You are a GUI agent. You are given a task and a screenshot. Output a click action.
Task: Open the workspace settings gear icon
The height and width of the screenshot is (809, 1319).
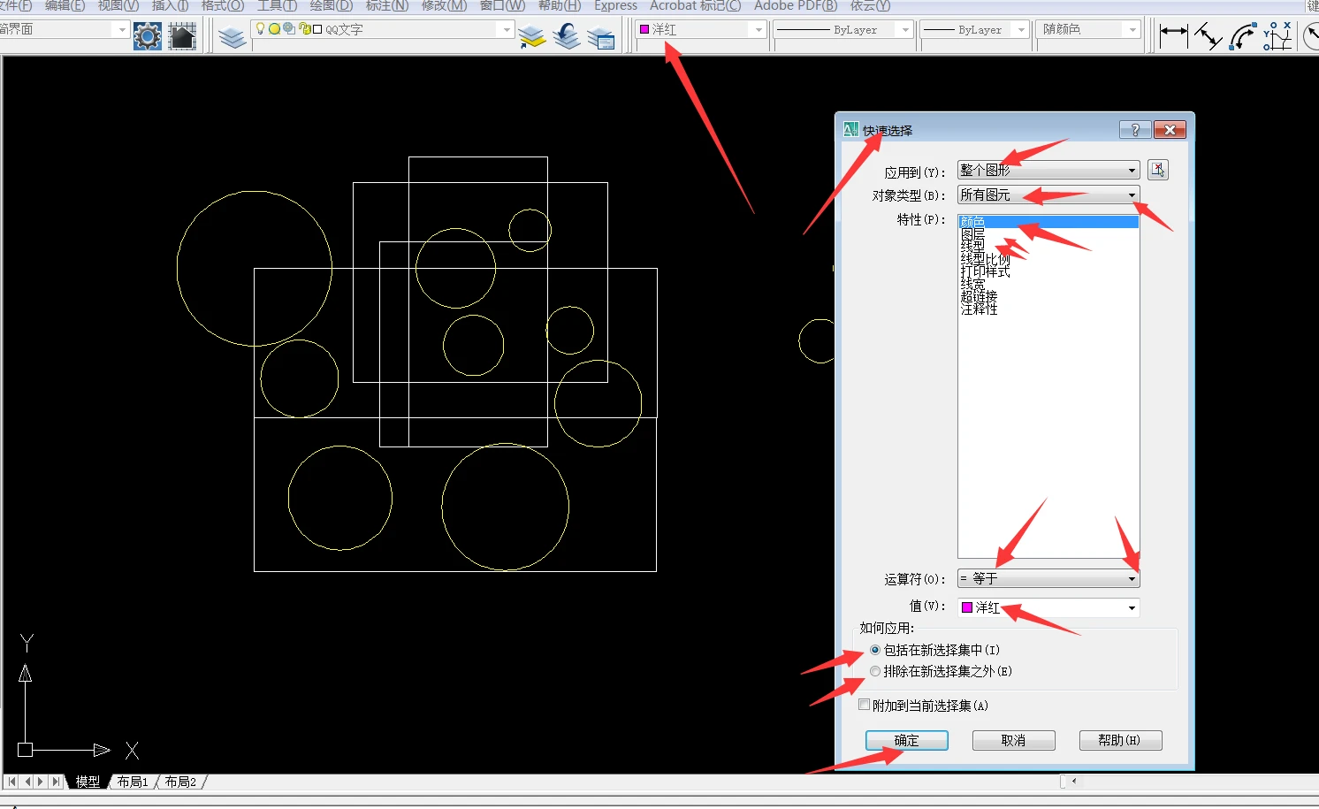148,35
